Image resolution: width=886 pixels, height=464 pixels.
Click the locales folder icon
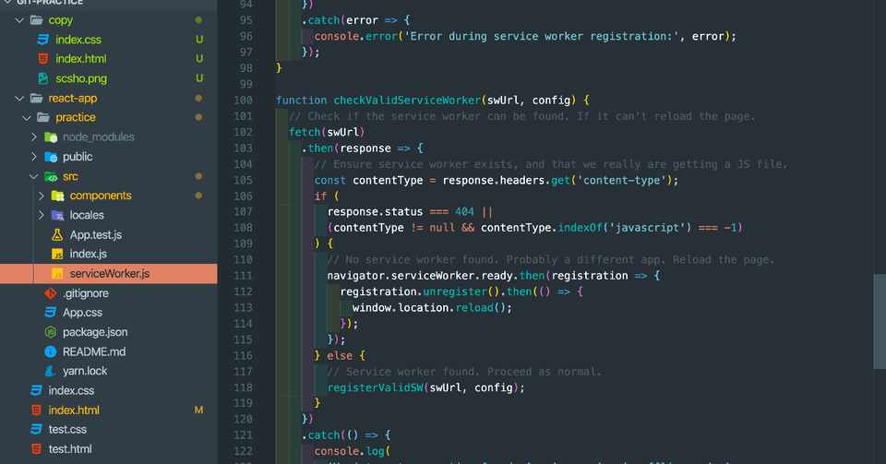(57, 215)
